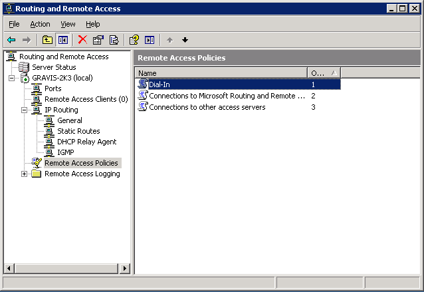
Task: Click the General node icon
Action: (x=49, y=120)
